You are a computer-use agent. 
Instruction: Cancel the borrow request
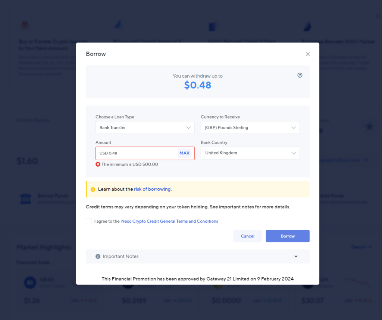pyautogui.click(x=247, y=236)
